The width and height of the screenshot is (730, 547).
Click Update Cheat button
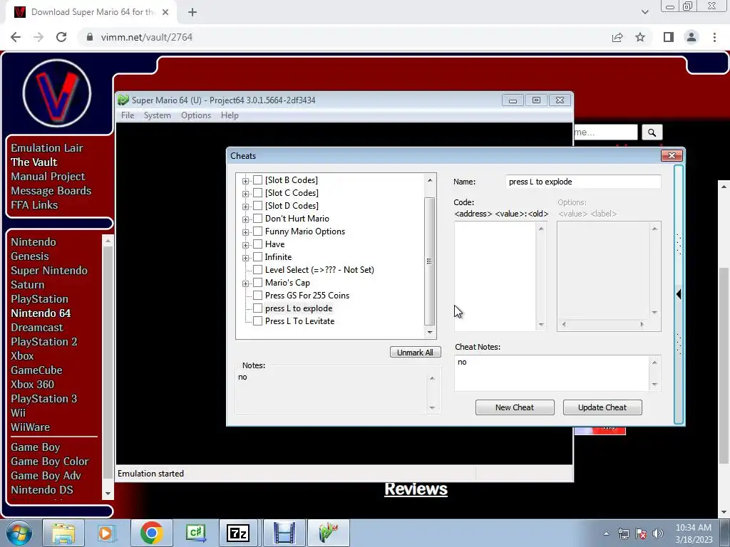[602, 407]
